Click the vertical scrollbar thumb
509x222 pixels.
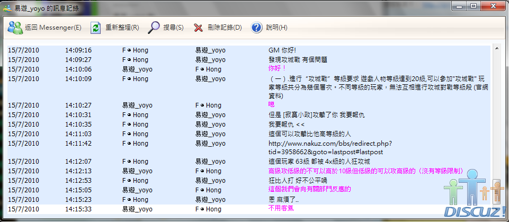point(496,191)
